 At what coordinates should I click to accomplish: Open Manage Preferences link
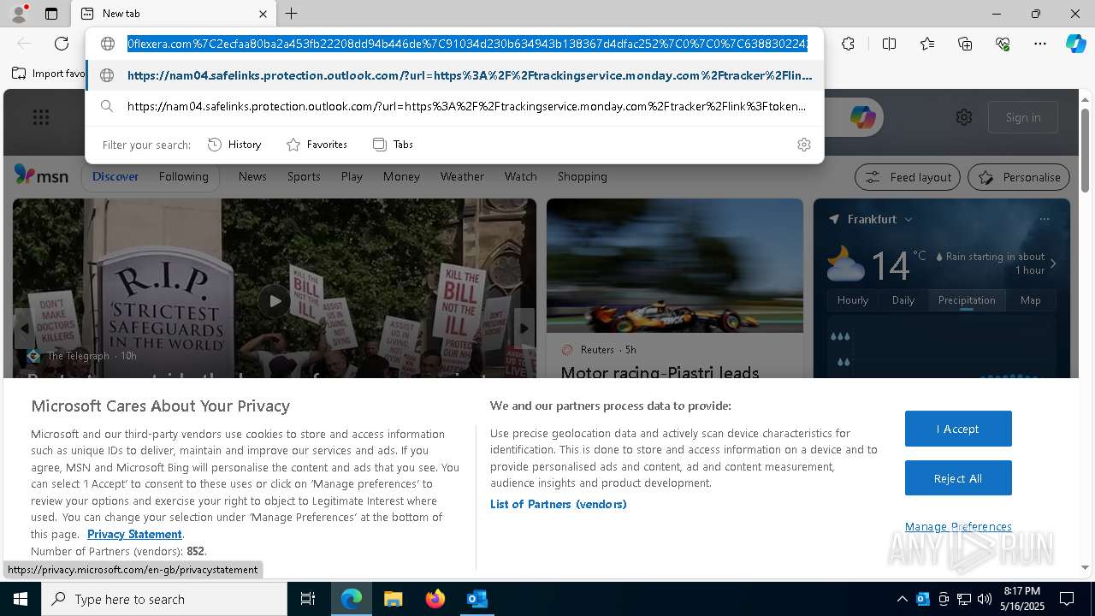[x=958, y=526]
